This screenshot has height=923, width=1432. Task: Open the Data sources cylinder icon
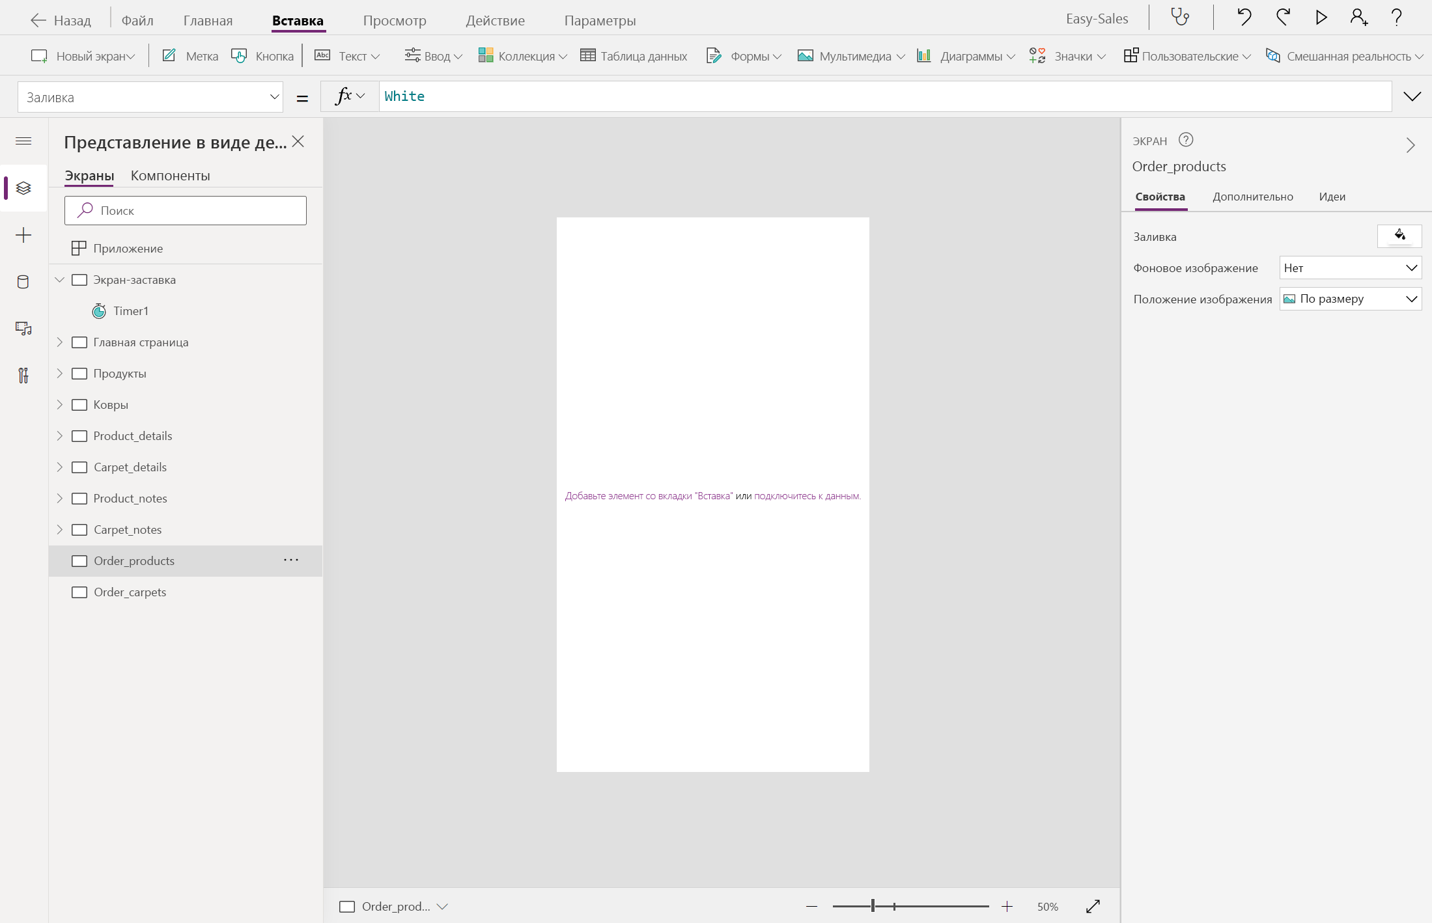point(23,282)
